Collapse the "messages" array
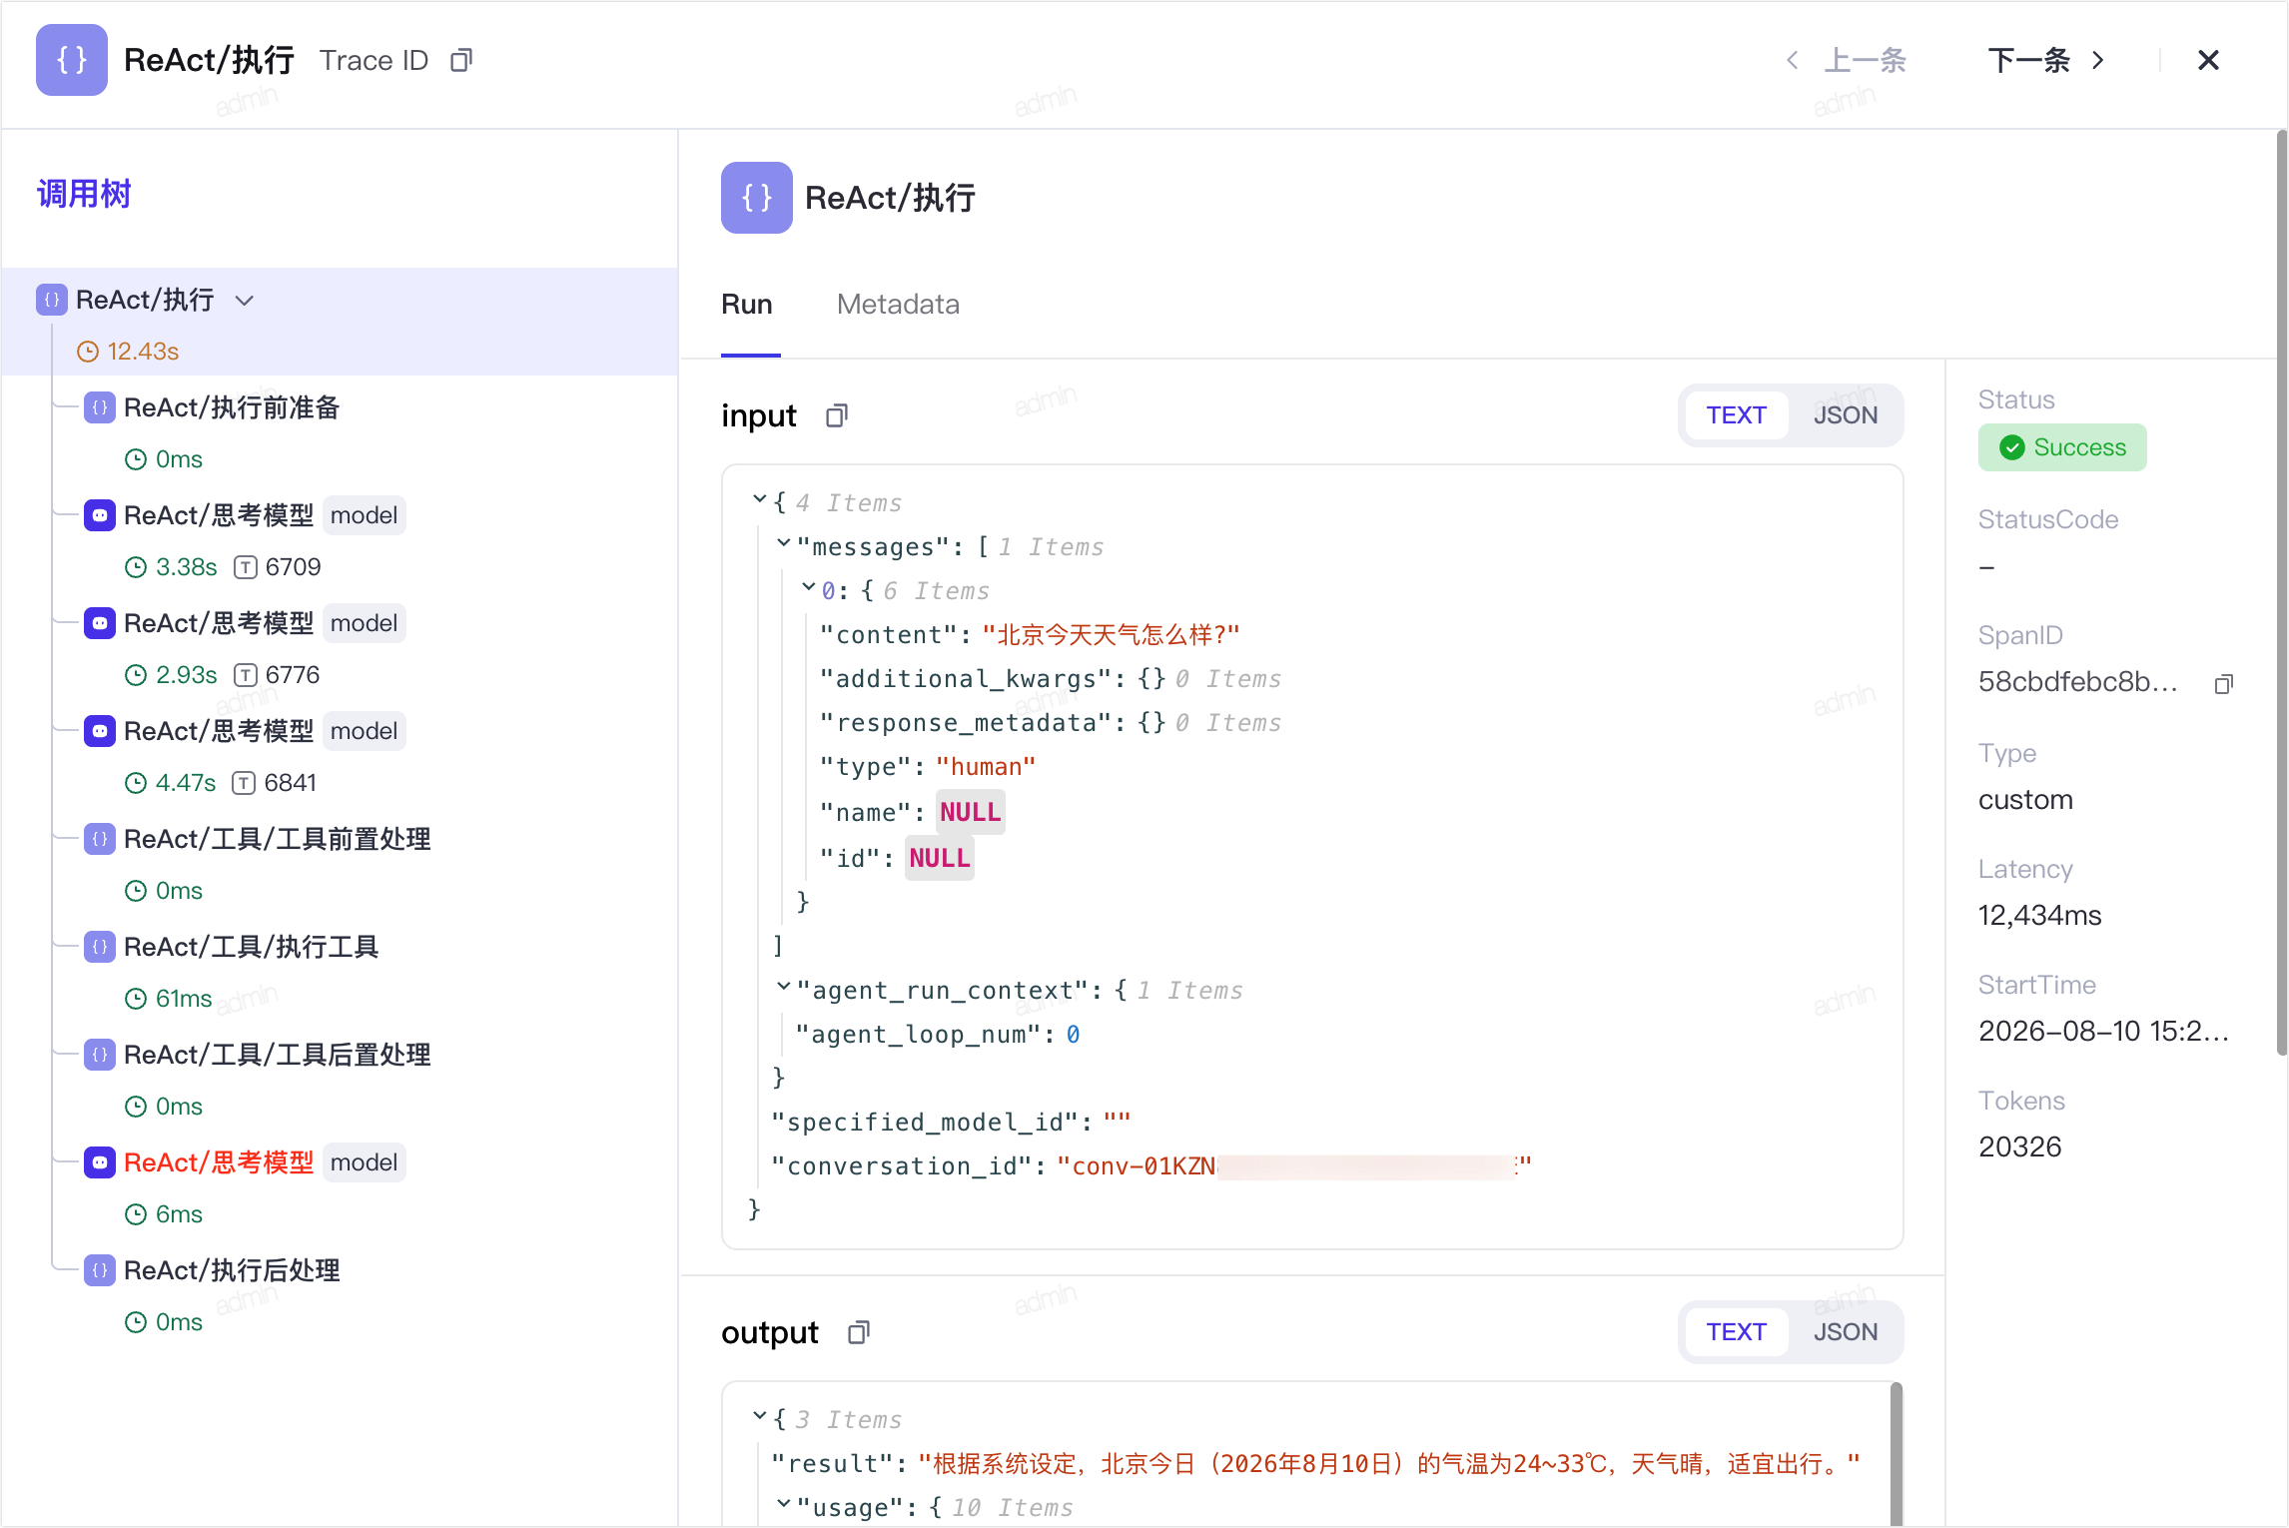This screenshot has height=1528, width=2289. (x=784, y=542)
